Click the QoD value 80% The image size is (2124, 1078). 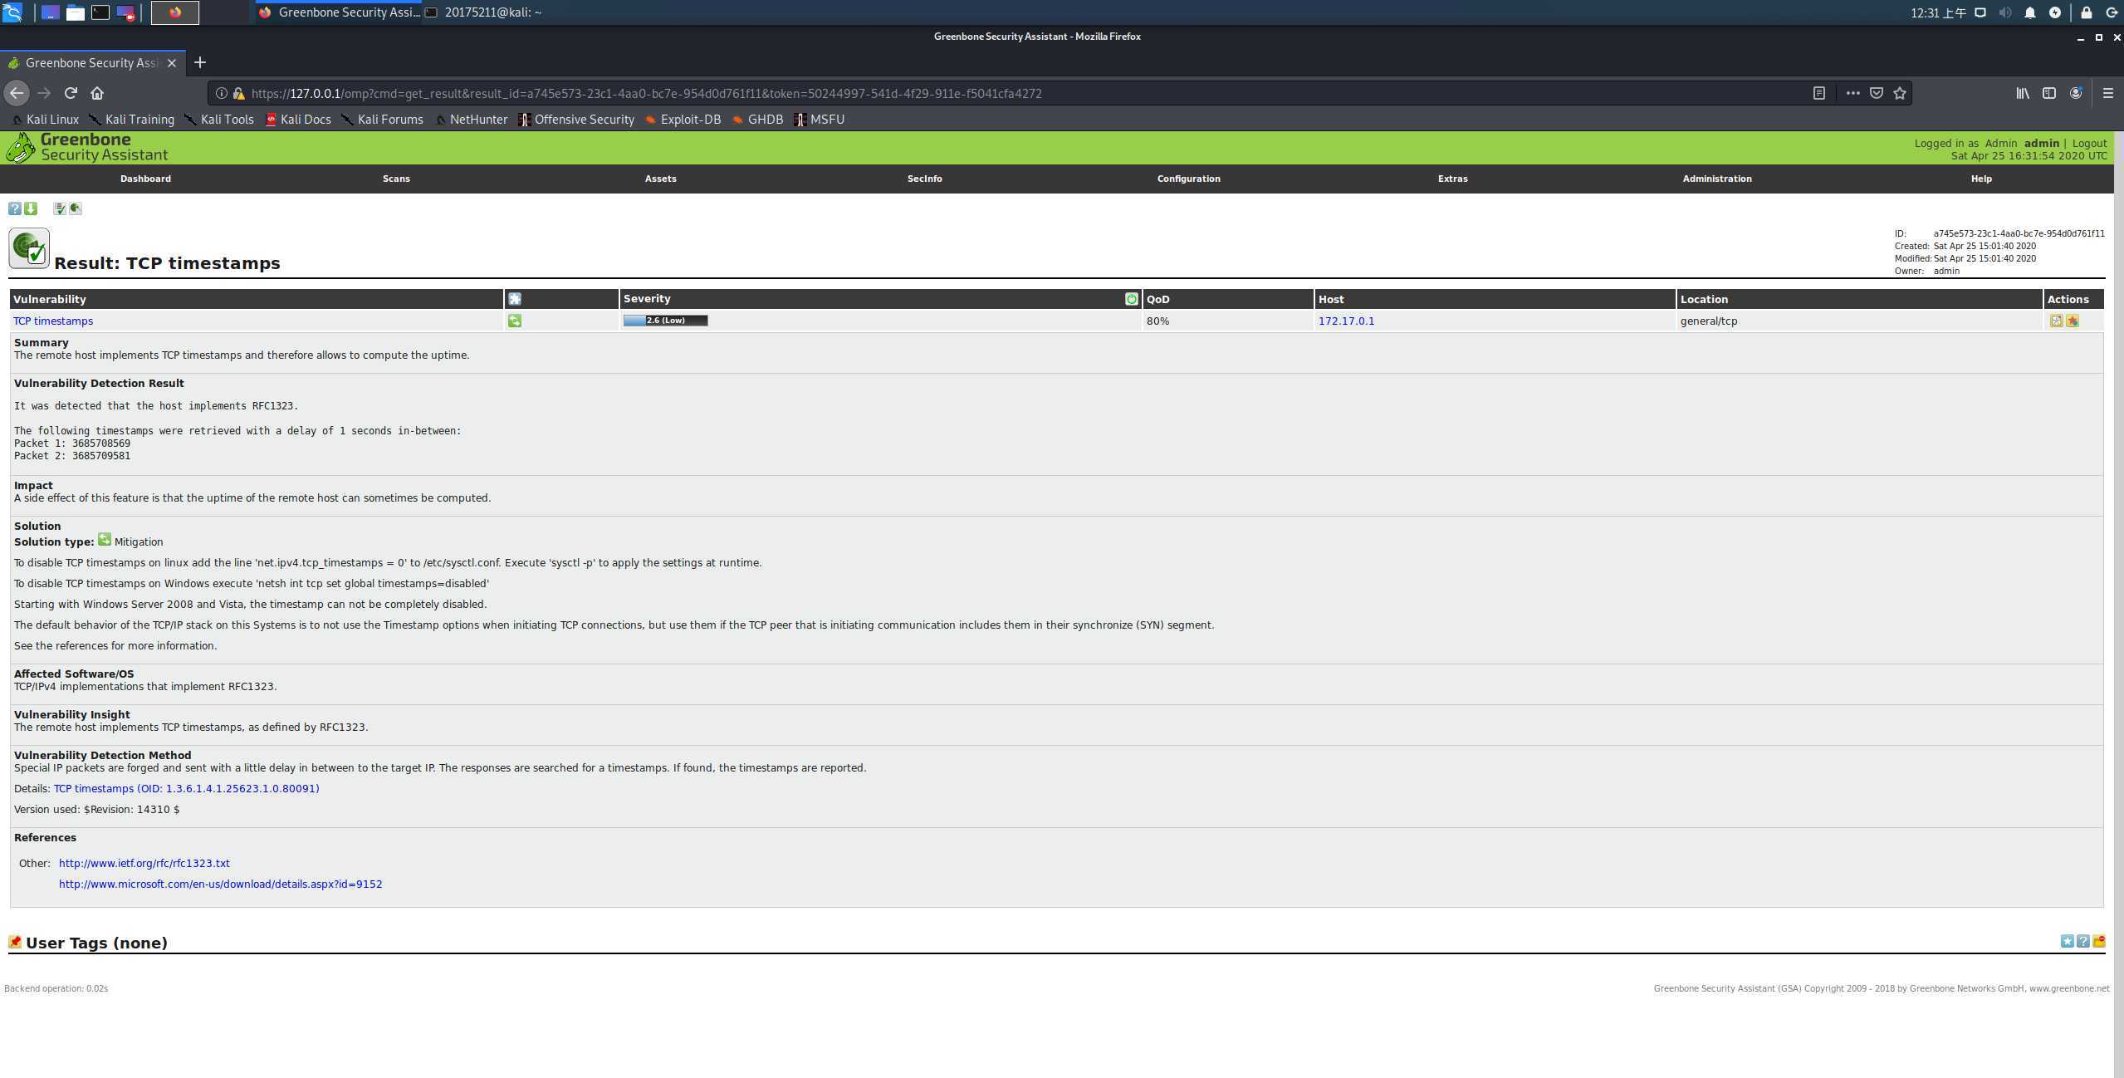point(1157,321)
